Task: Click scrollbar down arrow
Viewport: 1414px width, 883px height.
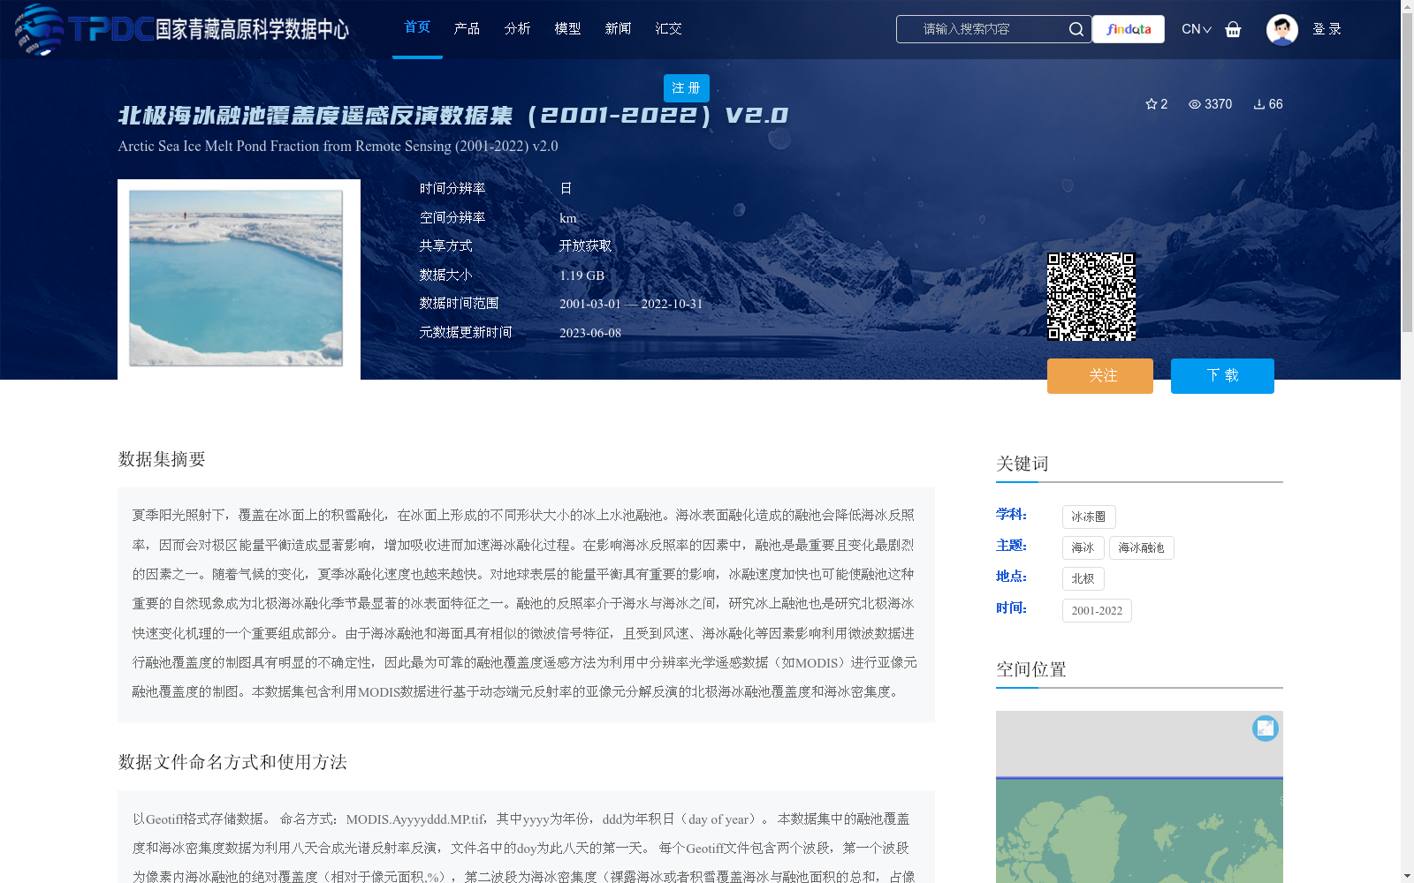Action: [1407, 876]
